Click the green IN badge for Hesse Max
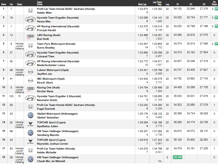 click(x=216, y=17)
